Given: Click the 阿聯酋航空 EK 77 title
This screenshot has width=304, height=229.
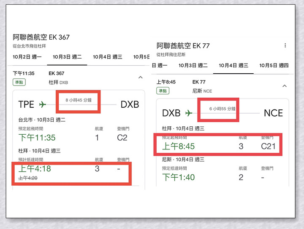Looking at the screenshot, I should 183,46.
